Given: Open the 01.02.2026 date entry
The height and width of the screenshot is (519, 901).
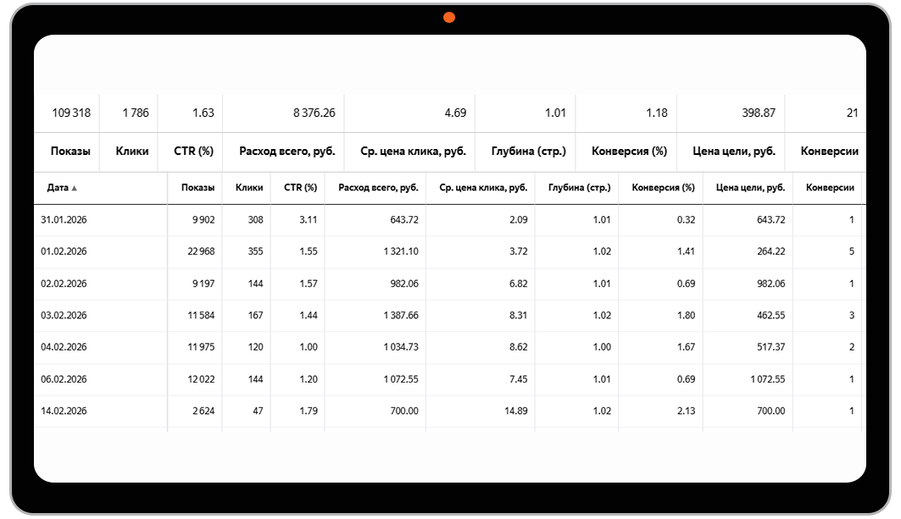Looking at the screenshot, I should click(64, 251).
